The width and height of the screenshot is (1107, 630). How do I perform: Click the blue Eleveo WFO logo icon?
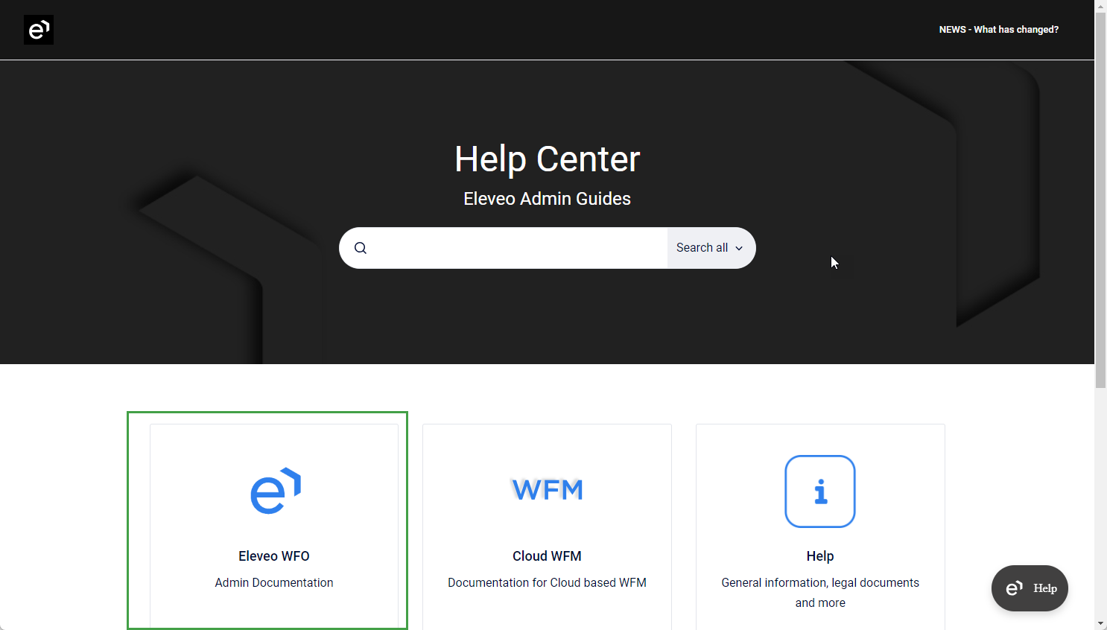275,491
